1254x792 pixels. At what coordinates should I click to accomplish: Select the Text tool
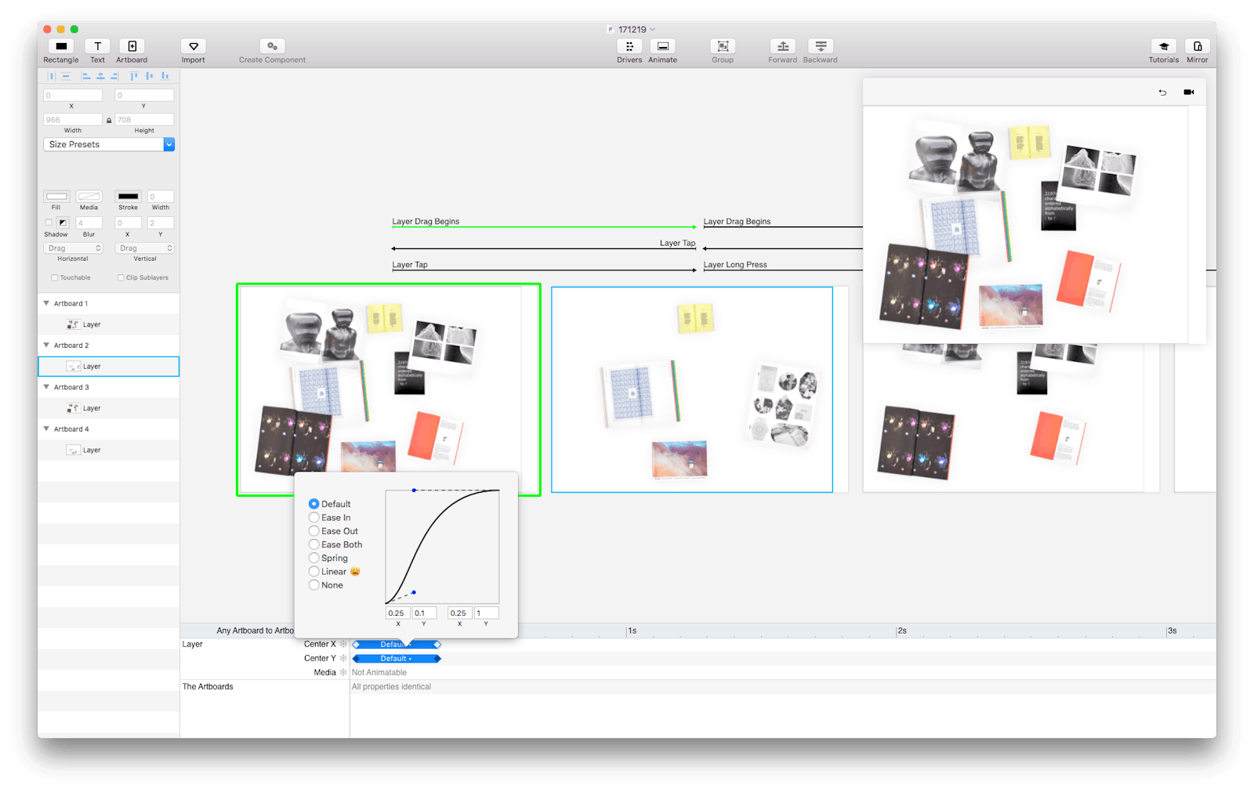coord(97,47)
